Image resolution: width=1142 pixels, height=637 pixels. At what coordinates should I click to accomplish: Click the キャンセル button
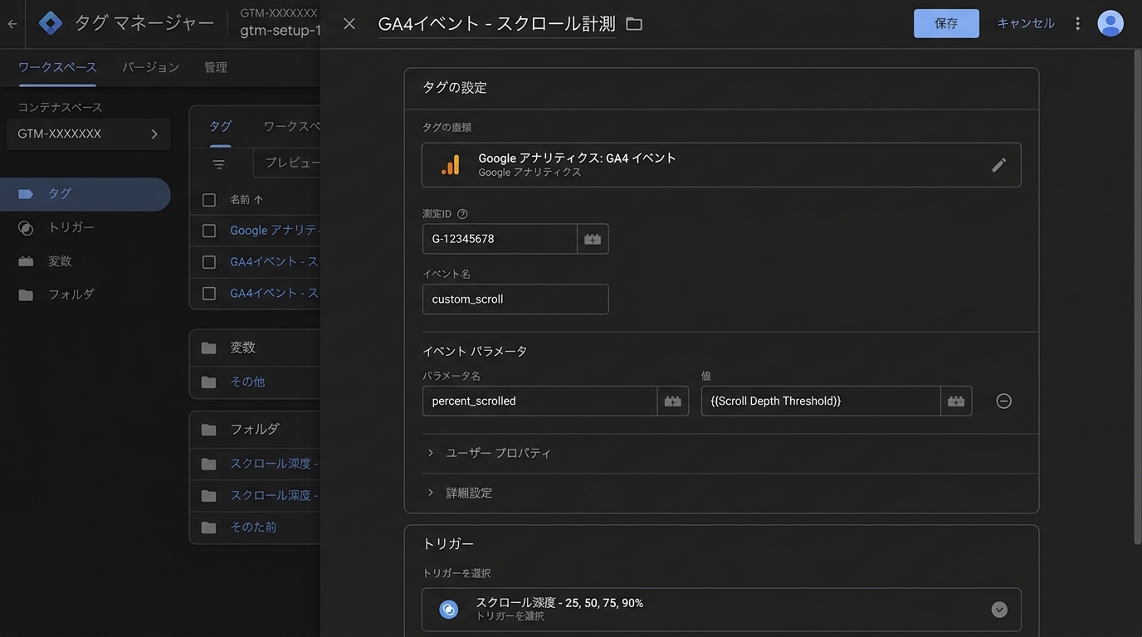[x=1026, y=23]
